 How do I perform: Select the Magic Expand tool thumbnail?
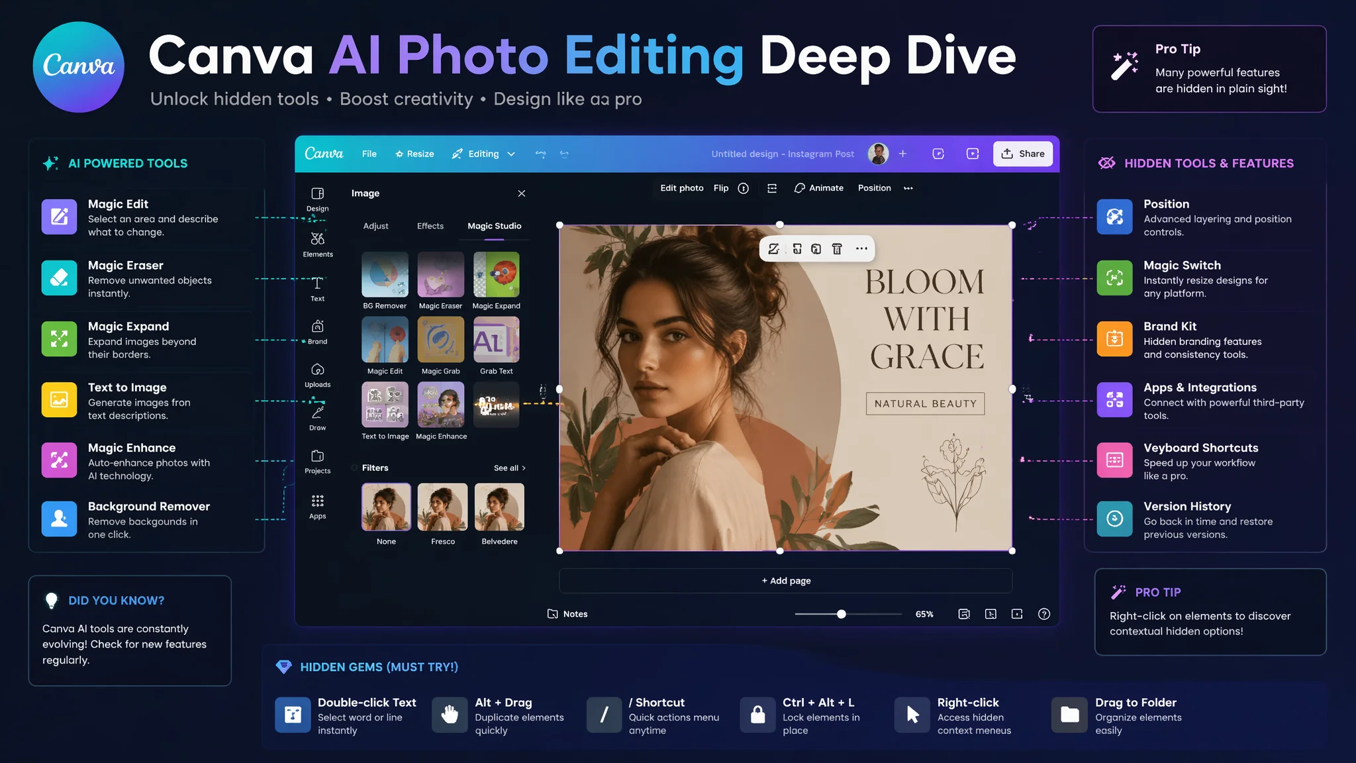[x=496, y=274]
